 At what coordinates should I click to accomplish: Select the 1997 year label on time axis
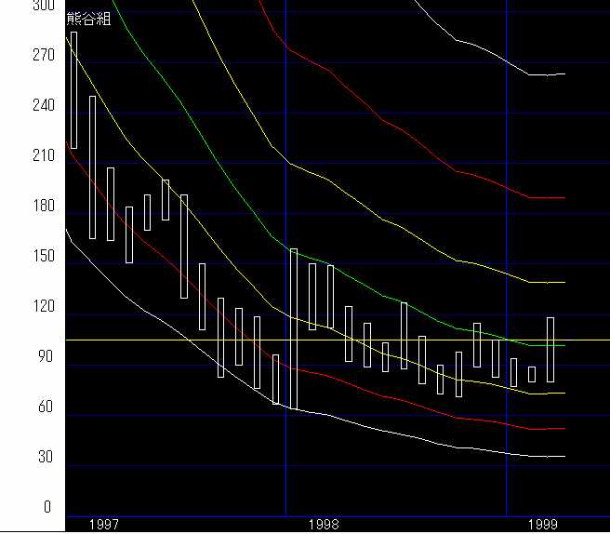(103, 525)
